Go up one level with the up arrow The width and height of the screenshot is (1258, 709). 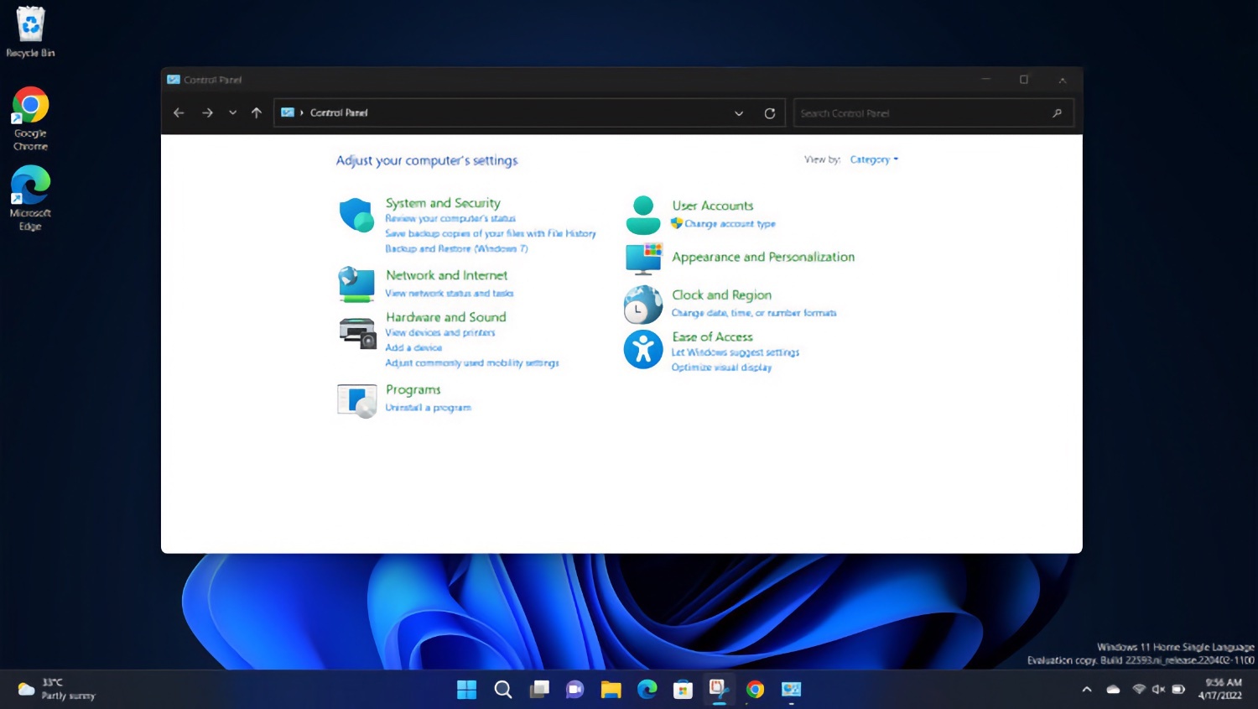pyautogui.click(x=257, y=113)
